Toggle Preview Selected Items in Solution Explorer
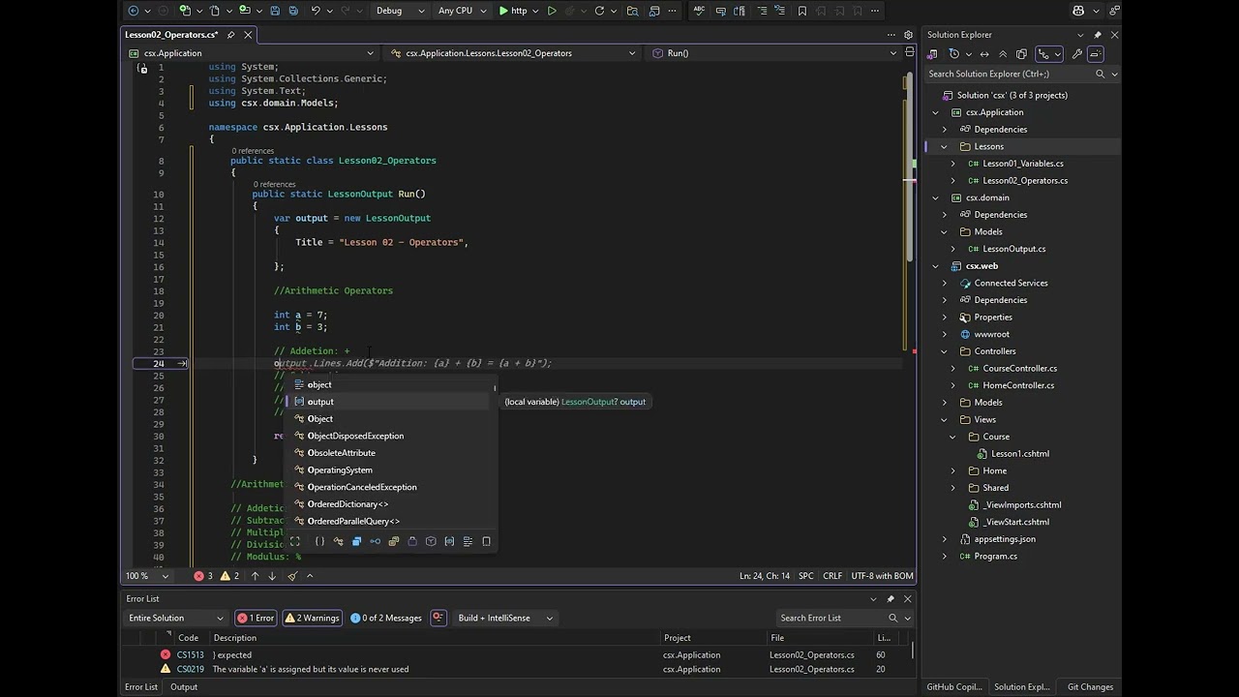 (1096, 54)
